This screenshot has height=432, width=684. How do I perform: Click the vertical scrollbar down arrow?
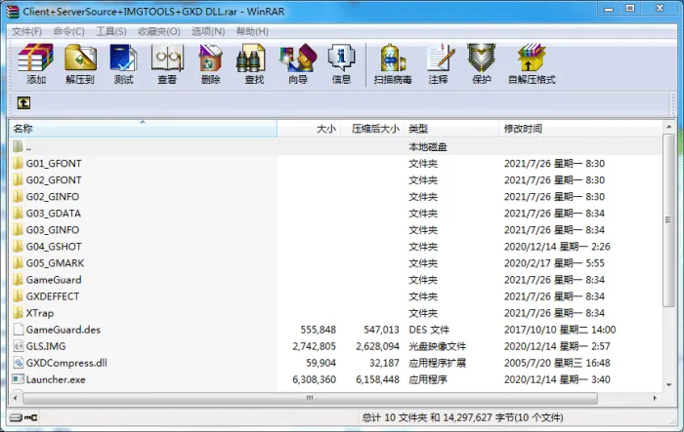(668, 385)
